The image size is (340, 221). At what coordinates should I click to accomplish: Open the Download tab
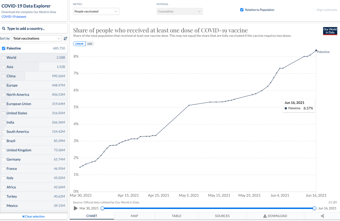(275, 216)
